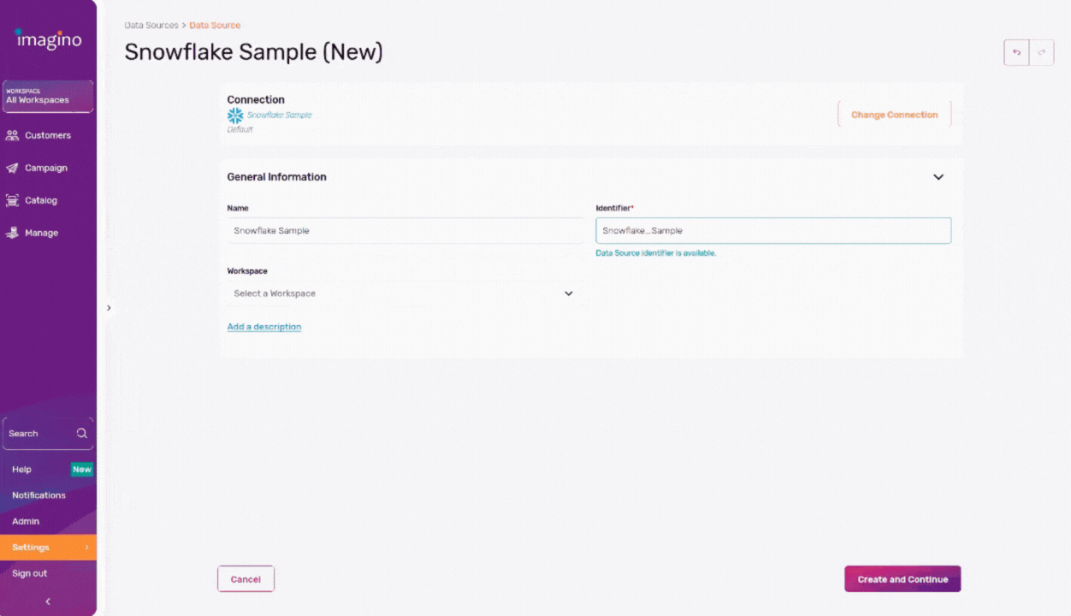Viewport: 1071px width, 616px height.
Task: Click the Campaign paper plane icon
Action: click(x=12, y=169)
